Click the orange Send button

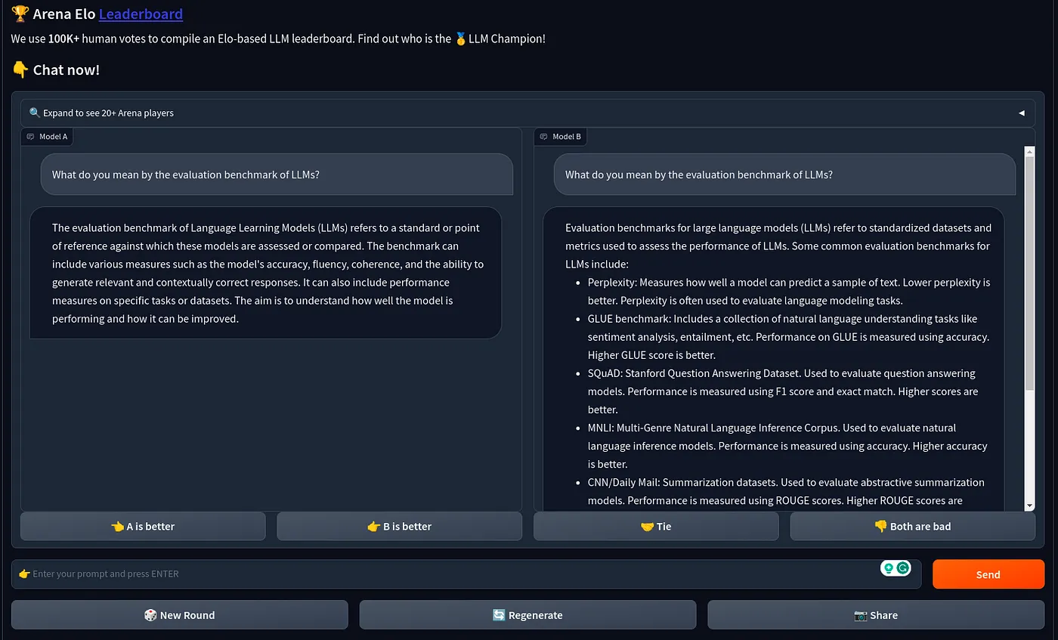click(x=988, y=574)
